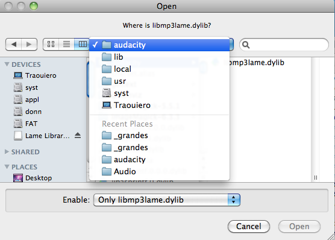Viewport: 335px width, 240px height.
Task: Open first _grandes recent place
Action: [160, 136]
